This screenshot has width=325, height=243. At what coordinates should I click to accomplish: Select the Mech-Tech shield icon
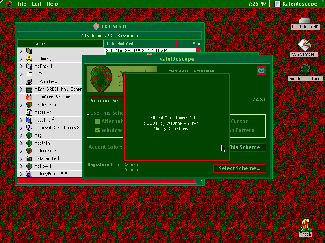click(x=29, y=104)
